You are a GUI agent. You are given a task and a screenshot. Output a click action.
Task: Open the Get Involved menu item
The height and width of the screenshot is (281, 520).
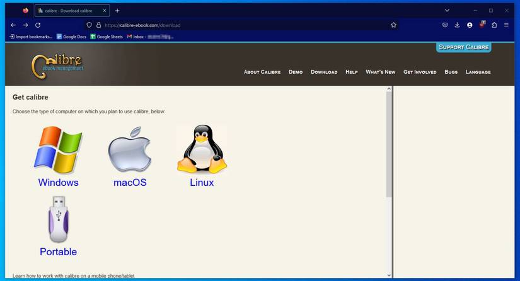coord(420,72)
